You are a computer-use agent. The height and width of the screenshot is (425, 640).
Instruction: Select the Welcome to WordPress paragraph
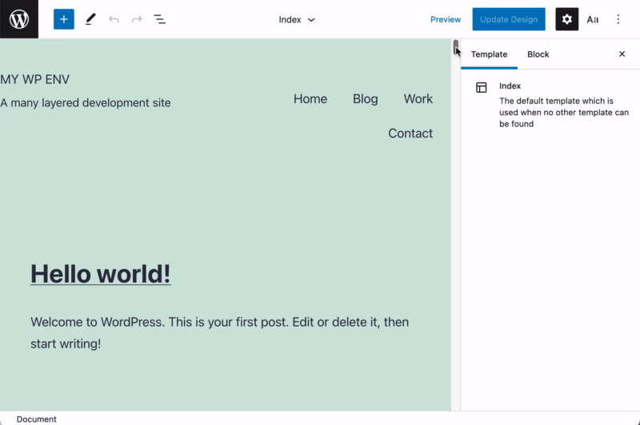pyautogui.click(x=219, y=332)
